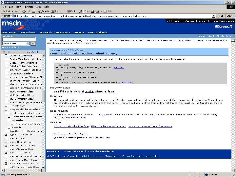Image resolution: width=236 pixels, height=177 pixels.
Task: Open the Edit menu
Action: 11,7
